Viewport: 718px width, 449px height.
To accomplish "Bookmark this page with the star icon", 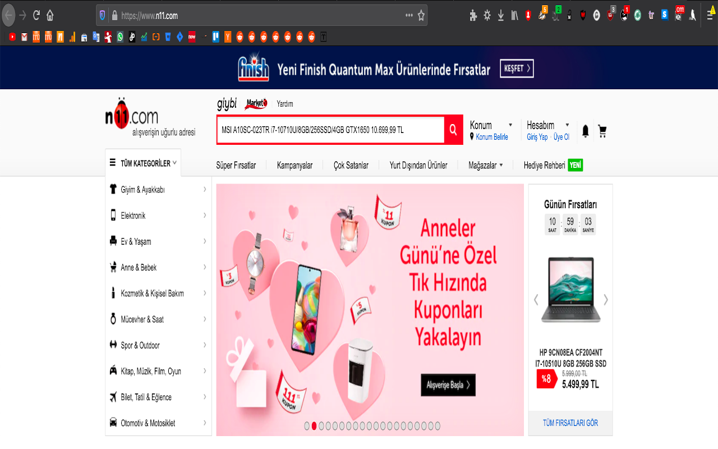I will pyautogui.click(x=421, y=16).
